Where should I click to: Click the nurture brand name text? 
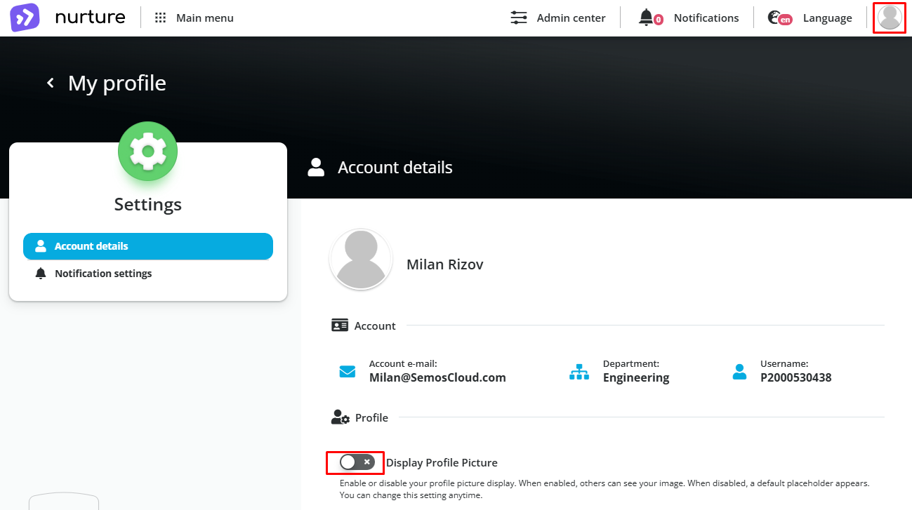point(90,18)
